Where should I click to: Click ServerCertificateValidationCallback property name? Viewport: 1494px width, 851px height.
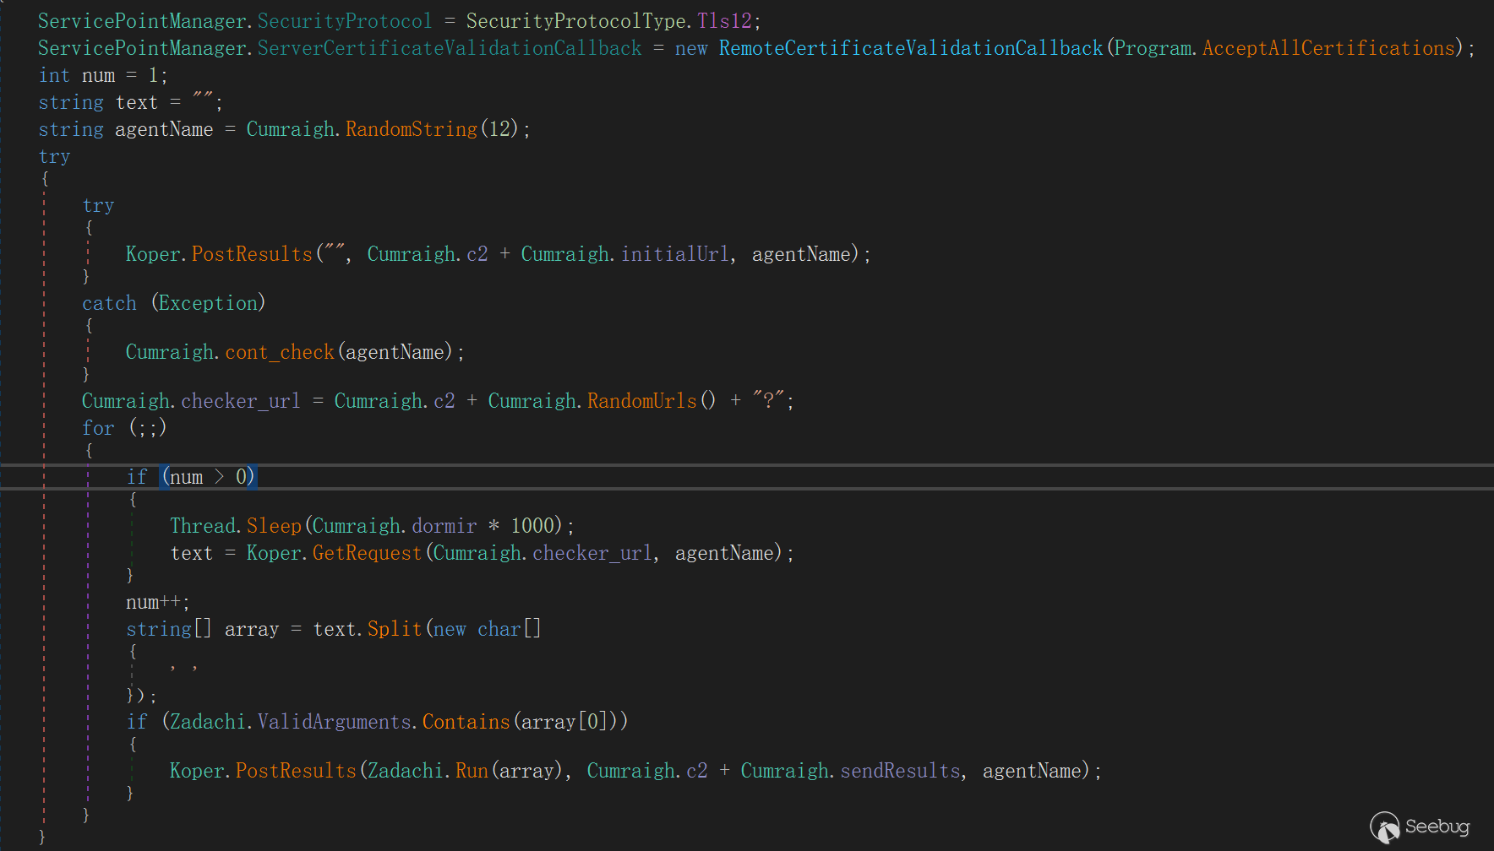point(450,48)
